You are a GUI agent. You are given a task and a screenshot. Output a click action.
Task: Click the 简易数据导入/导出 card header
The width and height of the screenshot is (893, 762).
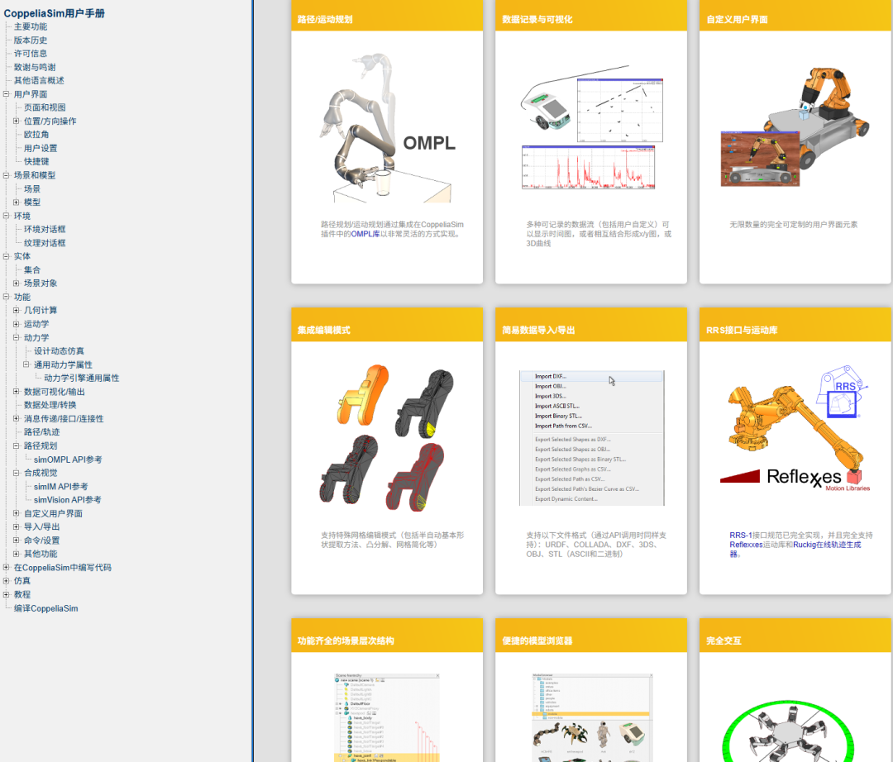(591, 325)
